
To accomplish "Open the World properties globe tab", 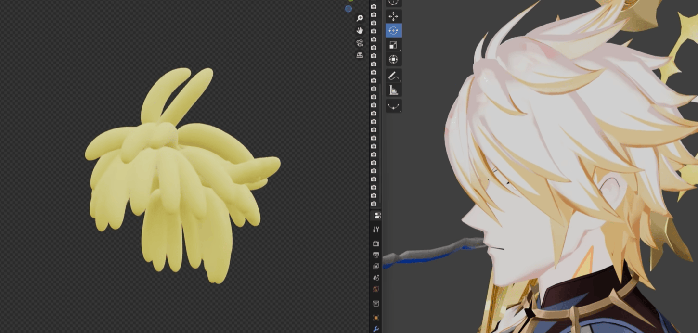I will coord(376,289).
